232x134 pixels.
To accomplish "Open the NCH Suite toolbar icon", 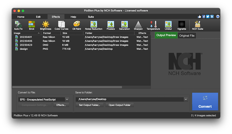I will [197, 26].
